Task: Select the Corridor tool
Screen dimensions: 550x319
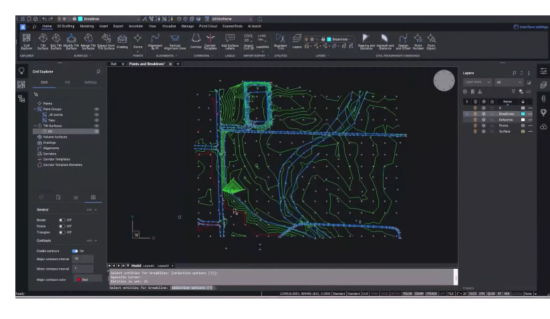Action: click(196, 41)
